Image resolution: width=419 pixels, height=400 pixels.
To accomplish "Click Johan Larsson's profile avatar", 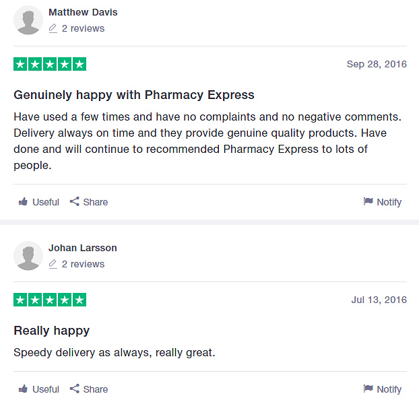I will (x=28, y=256).
